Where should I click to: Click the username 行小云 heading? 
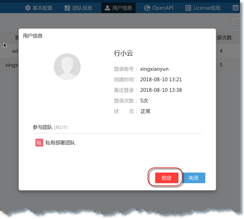123,54
